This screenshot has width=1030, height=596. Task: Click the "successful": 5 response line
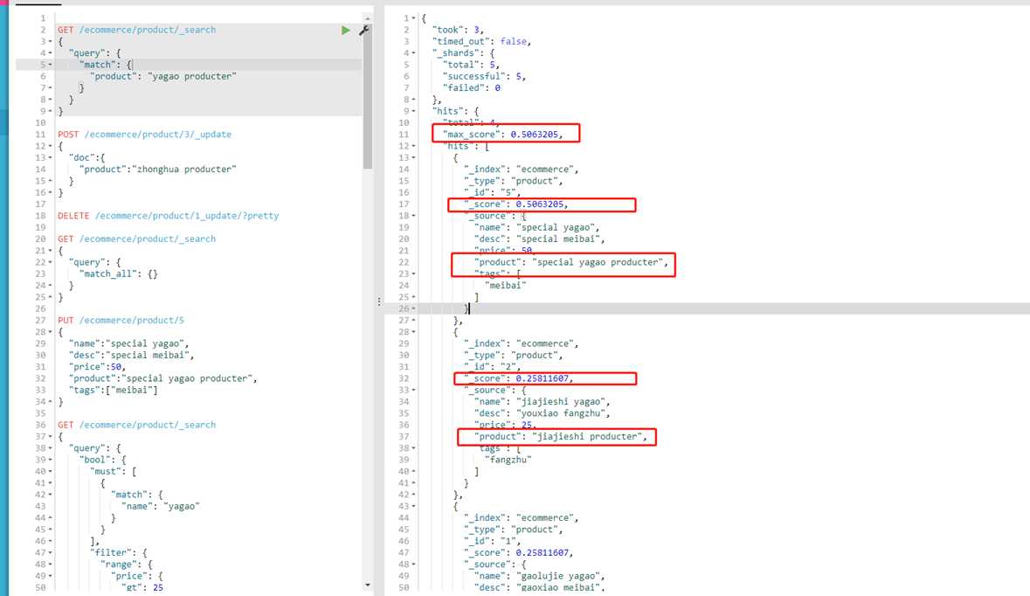pos(484,76)
